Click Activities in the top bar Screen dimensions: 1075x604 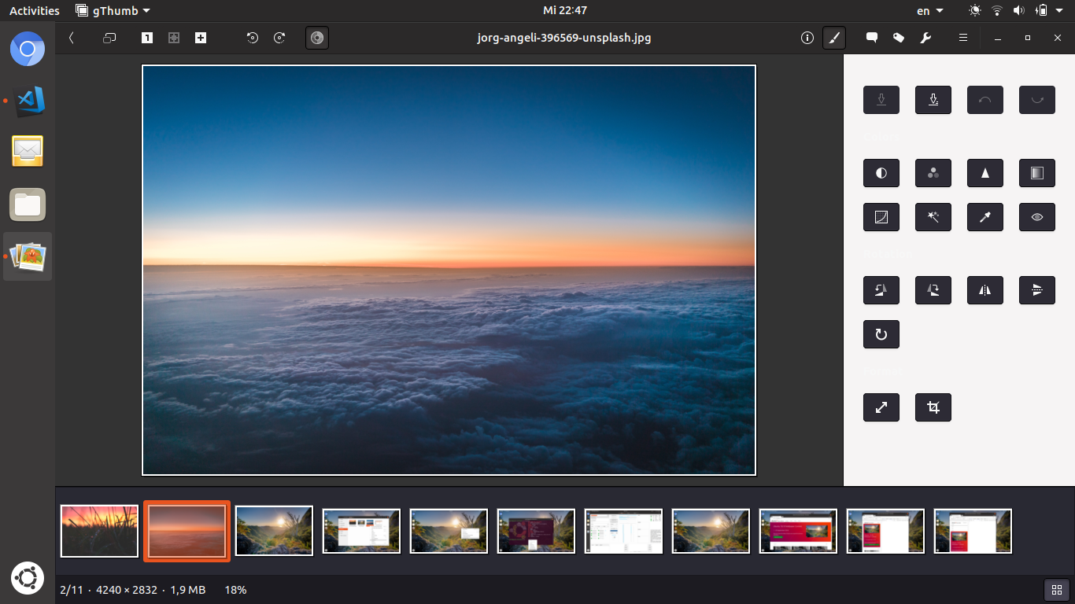33,10
